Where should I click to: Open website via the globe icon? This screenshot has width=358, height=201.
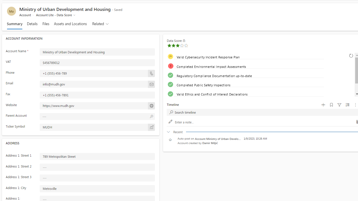point(151,106)
